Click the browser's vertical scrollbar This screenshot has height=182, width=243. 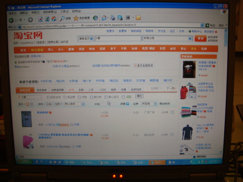pyautogui.click(x=225, y=95)
